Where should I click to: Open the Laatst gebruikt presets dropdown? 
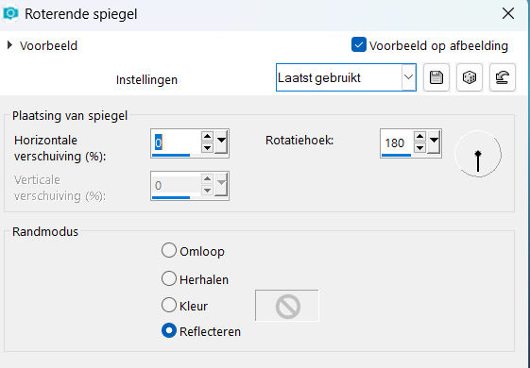point(346,77)
